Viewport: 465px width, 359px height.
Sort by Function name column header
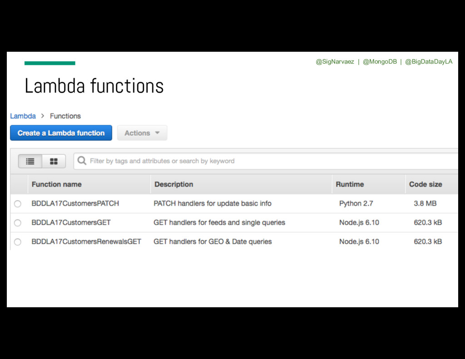(56, 184)
